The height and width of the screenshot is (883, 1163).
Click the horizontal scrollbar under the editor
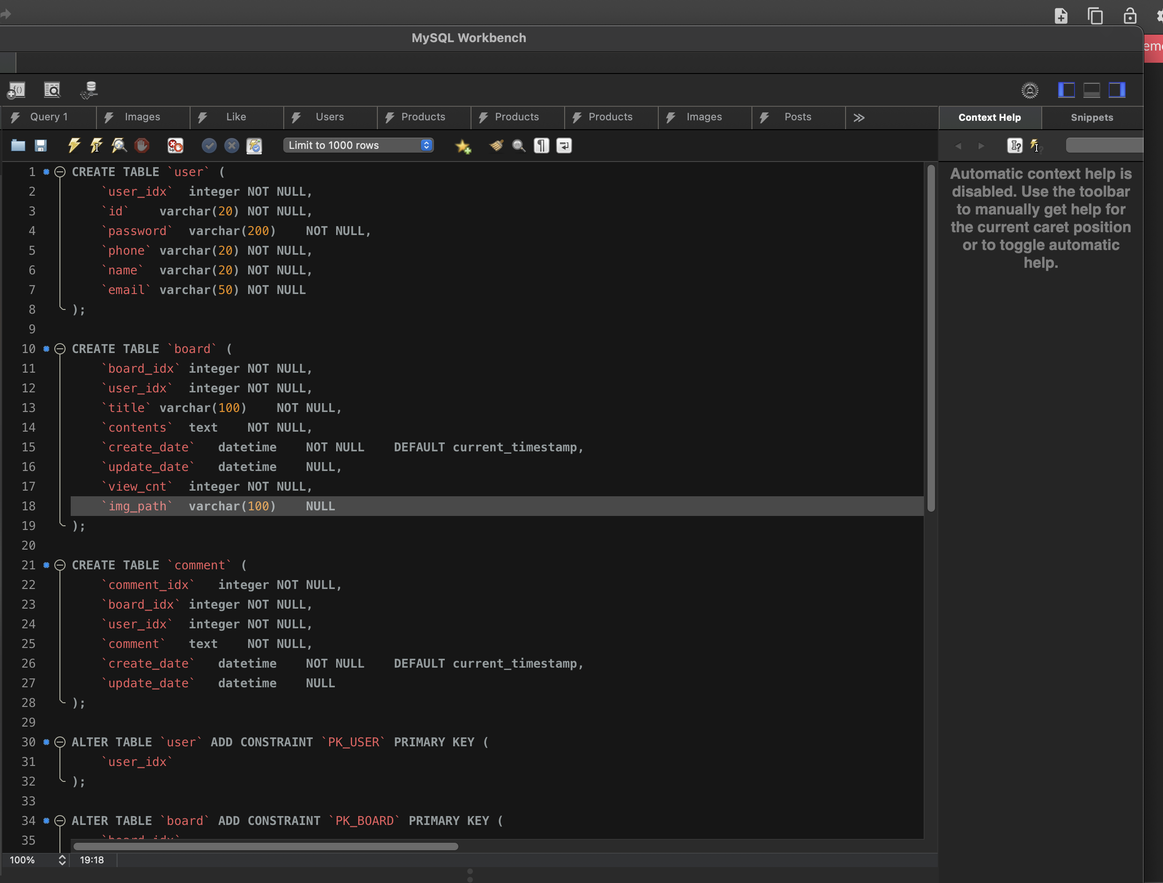click(x=265, y=846)
